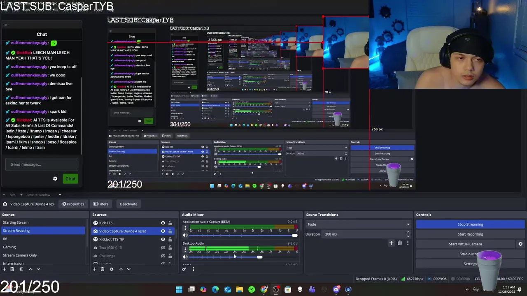Click Start Virtual Camera button
This screenshot has height=296, width=527.
pos(465,244)
